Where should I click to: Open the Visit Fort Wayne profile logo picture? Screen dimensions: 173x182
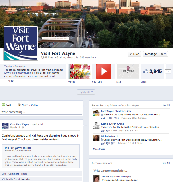[x=21, y=43]
